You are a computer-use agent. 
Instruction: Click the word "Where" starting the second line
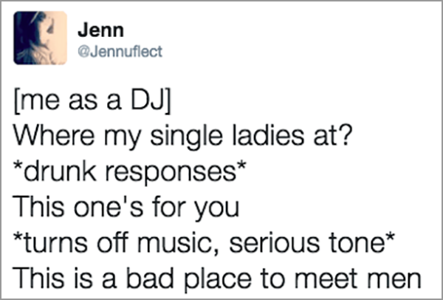(x=53, y=137)
